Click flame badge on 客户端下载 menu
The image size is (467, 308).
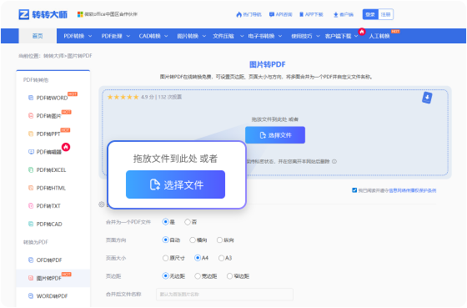click(362, 32)
